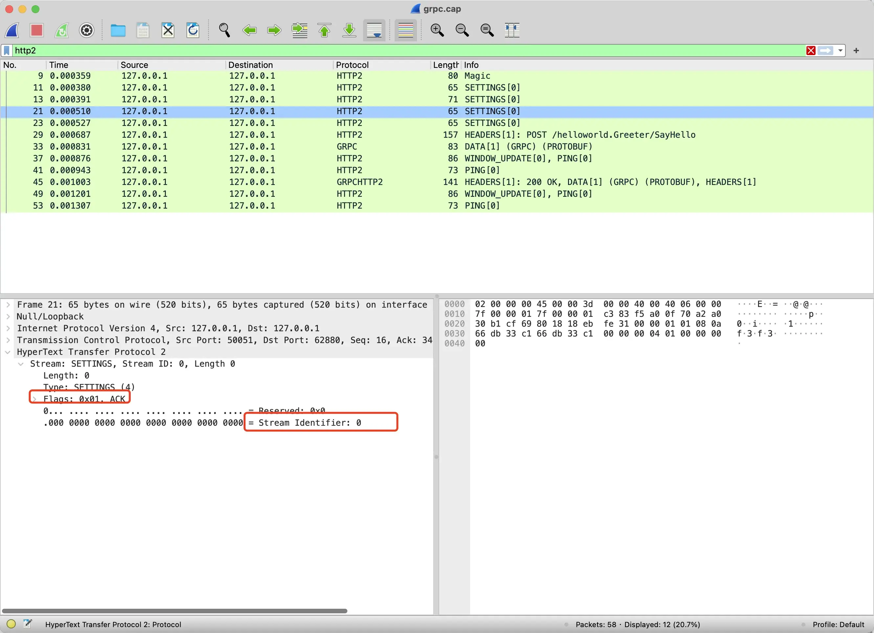Viewport: 874px width, 633px height.
Task: Find a packet with magnifier icon
Action: coord(224,30)
